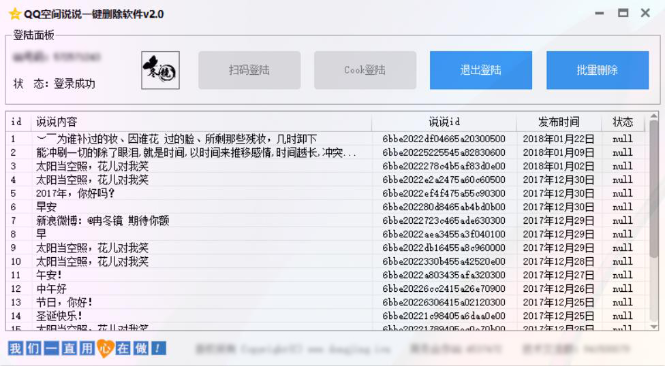665x366 pixels.
Task: Click the 状态 column header
Action: point(623,122)
